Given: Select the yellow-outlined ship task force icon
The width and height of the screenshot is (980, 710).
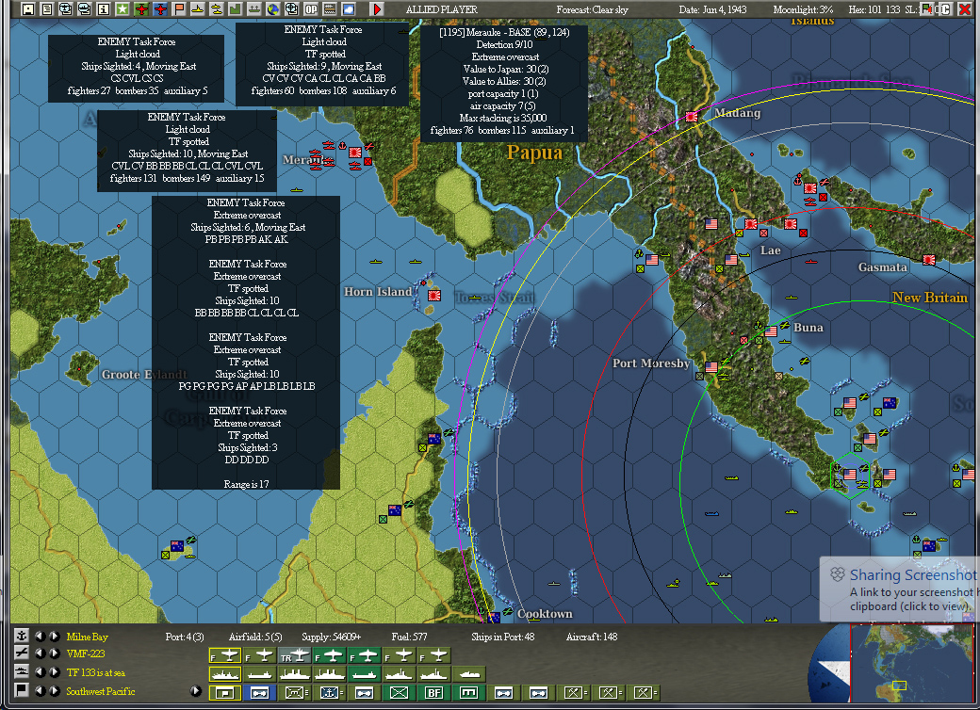Looking at the screenshot, I should pos(225,674).
